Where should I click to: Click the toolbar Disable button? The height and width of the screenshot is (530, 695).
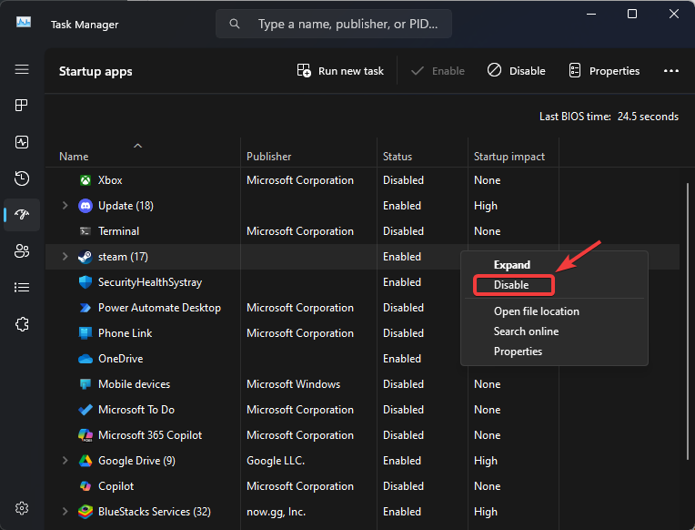pyautogui.click(x=516, y=71)
